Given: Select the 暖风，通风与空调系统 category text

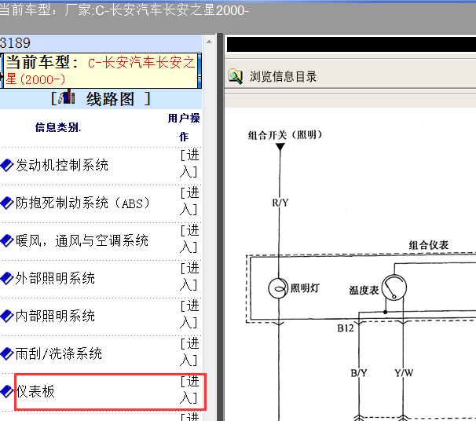Looking at the screenshot, I should (x=82, y=240).
